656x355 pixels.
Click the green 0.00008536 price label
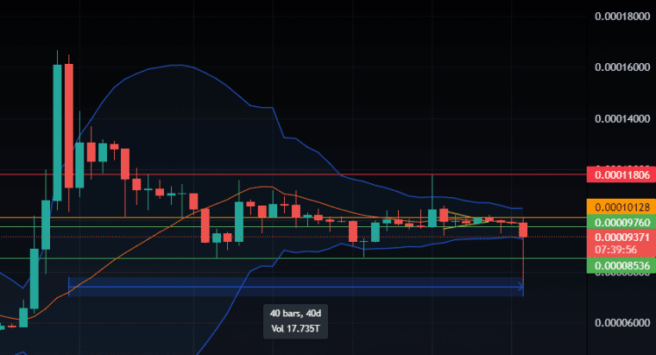pyautogui.click(x=621, y=265)
